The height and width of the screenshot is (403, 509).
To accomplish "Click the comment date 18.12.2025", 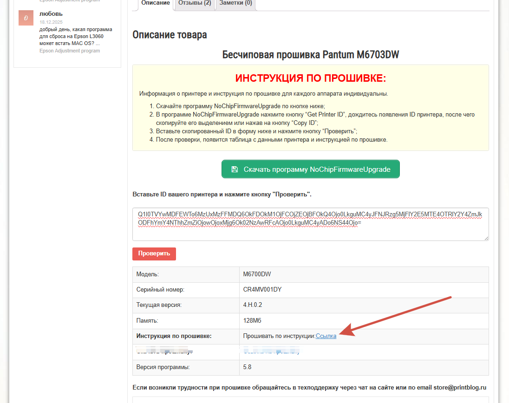I will [51, 22].
